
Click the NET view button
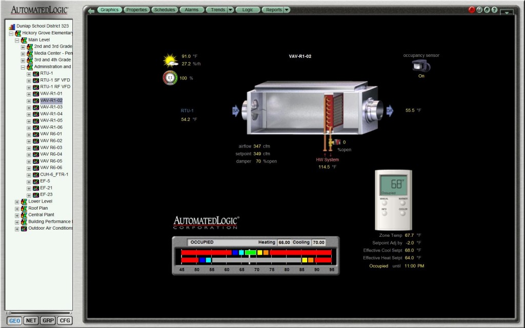pyautogui.click(x=31, y=320)
